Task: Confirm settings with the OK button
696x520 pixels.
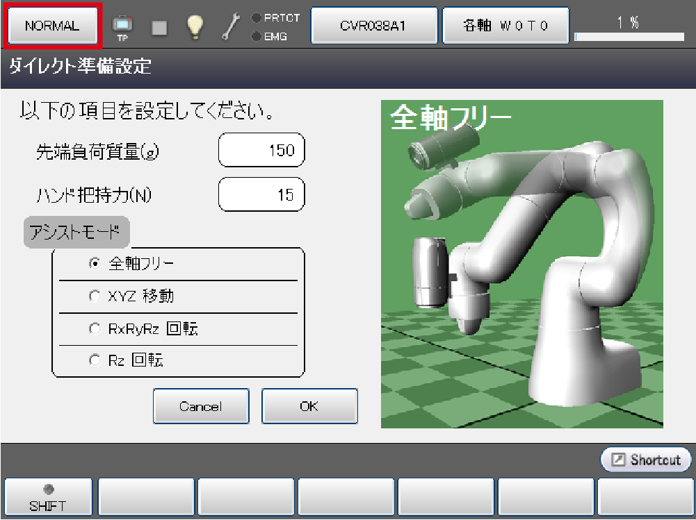Action: coord(309,406)
